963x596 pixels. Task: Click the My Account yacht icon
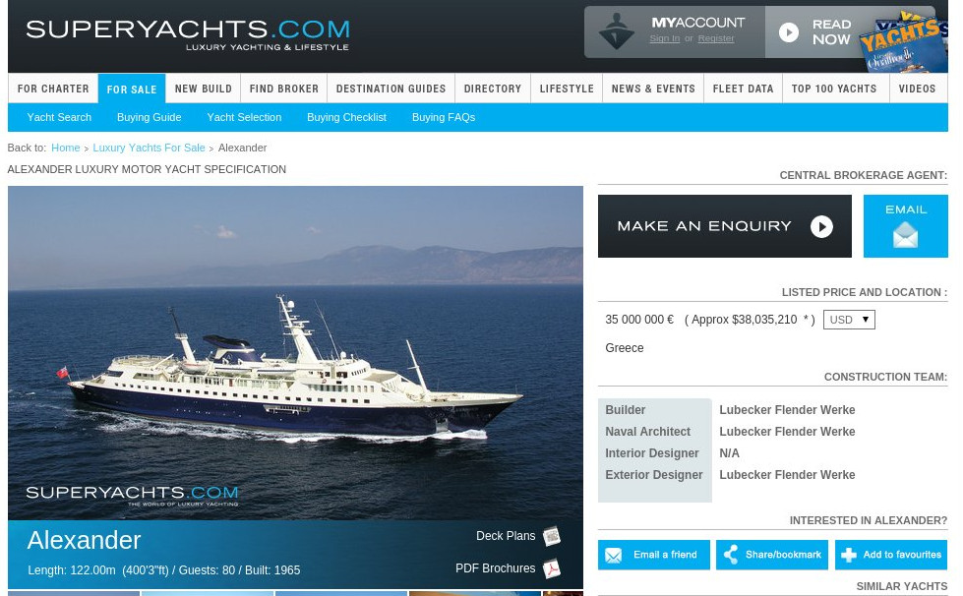[616, 31]
